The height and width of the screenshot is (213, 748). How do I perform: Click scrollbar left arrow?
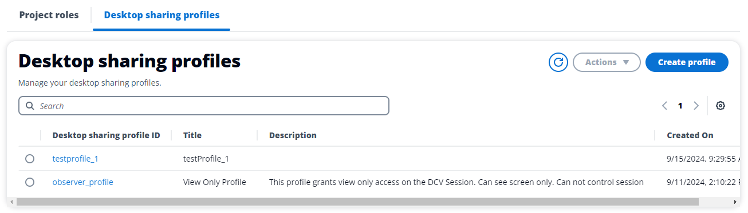click(x=12, y=202)
